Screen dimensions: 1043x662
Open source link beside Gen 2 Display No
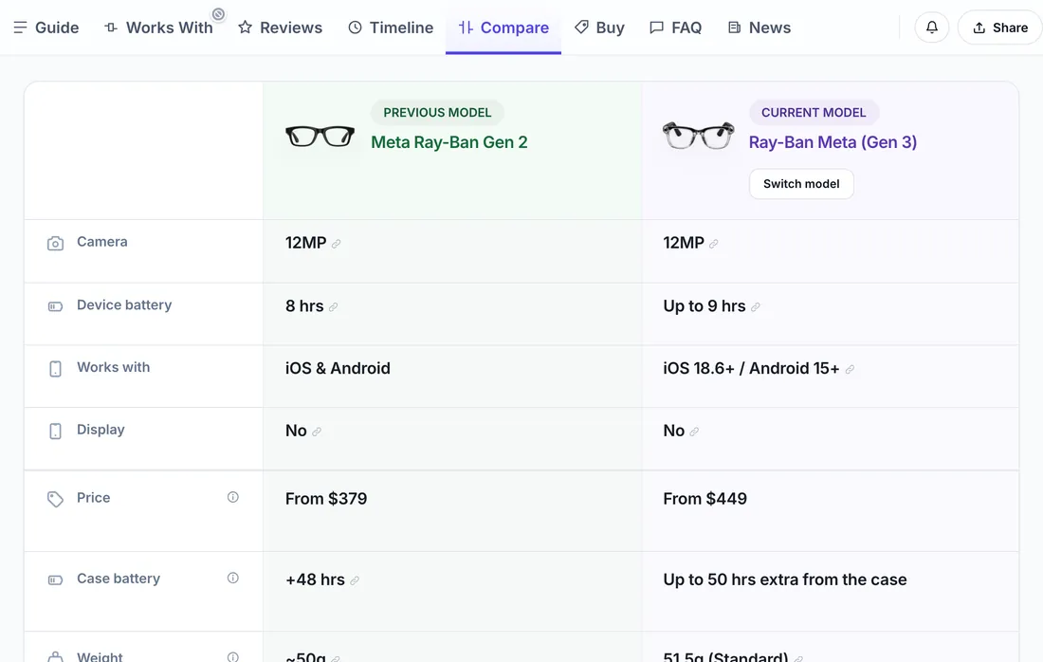[x=317, y=432]
